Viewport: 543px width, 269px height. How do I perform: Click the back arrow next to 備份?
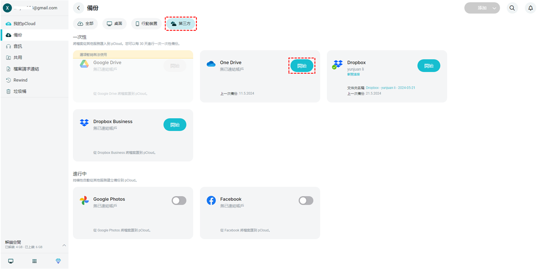pos(79,8)
